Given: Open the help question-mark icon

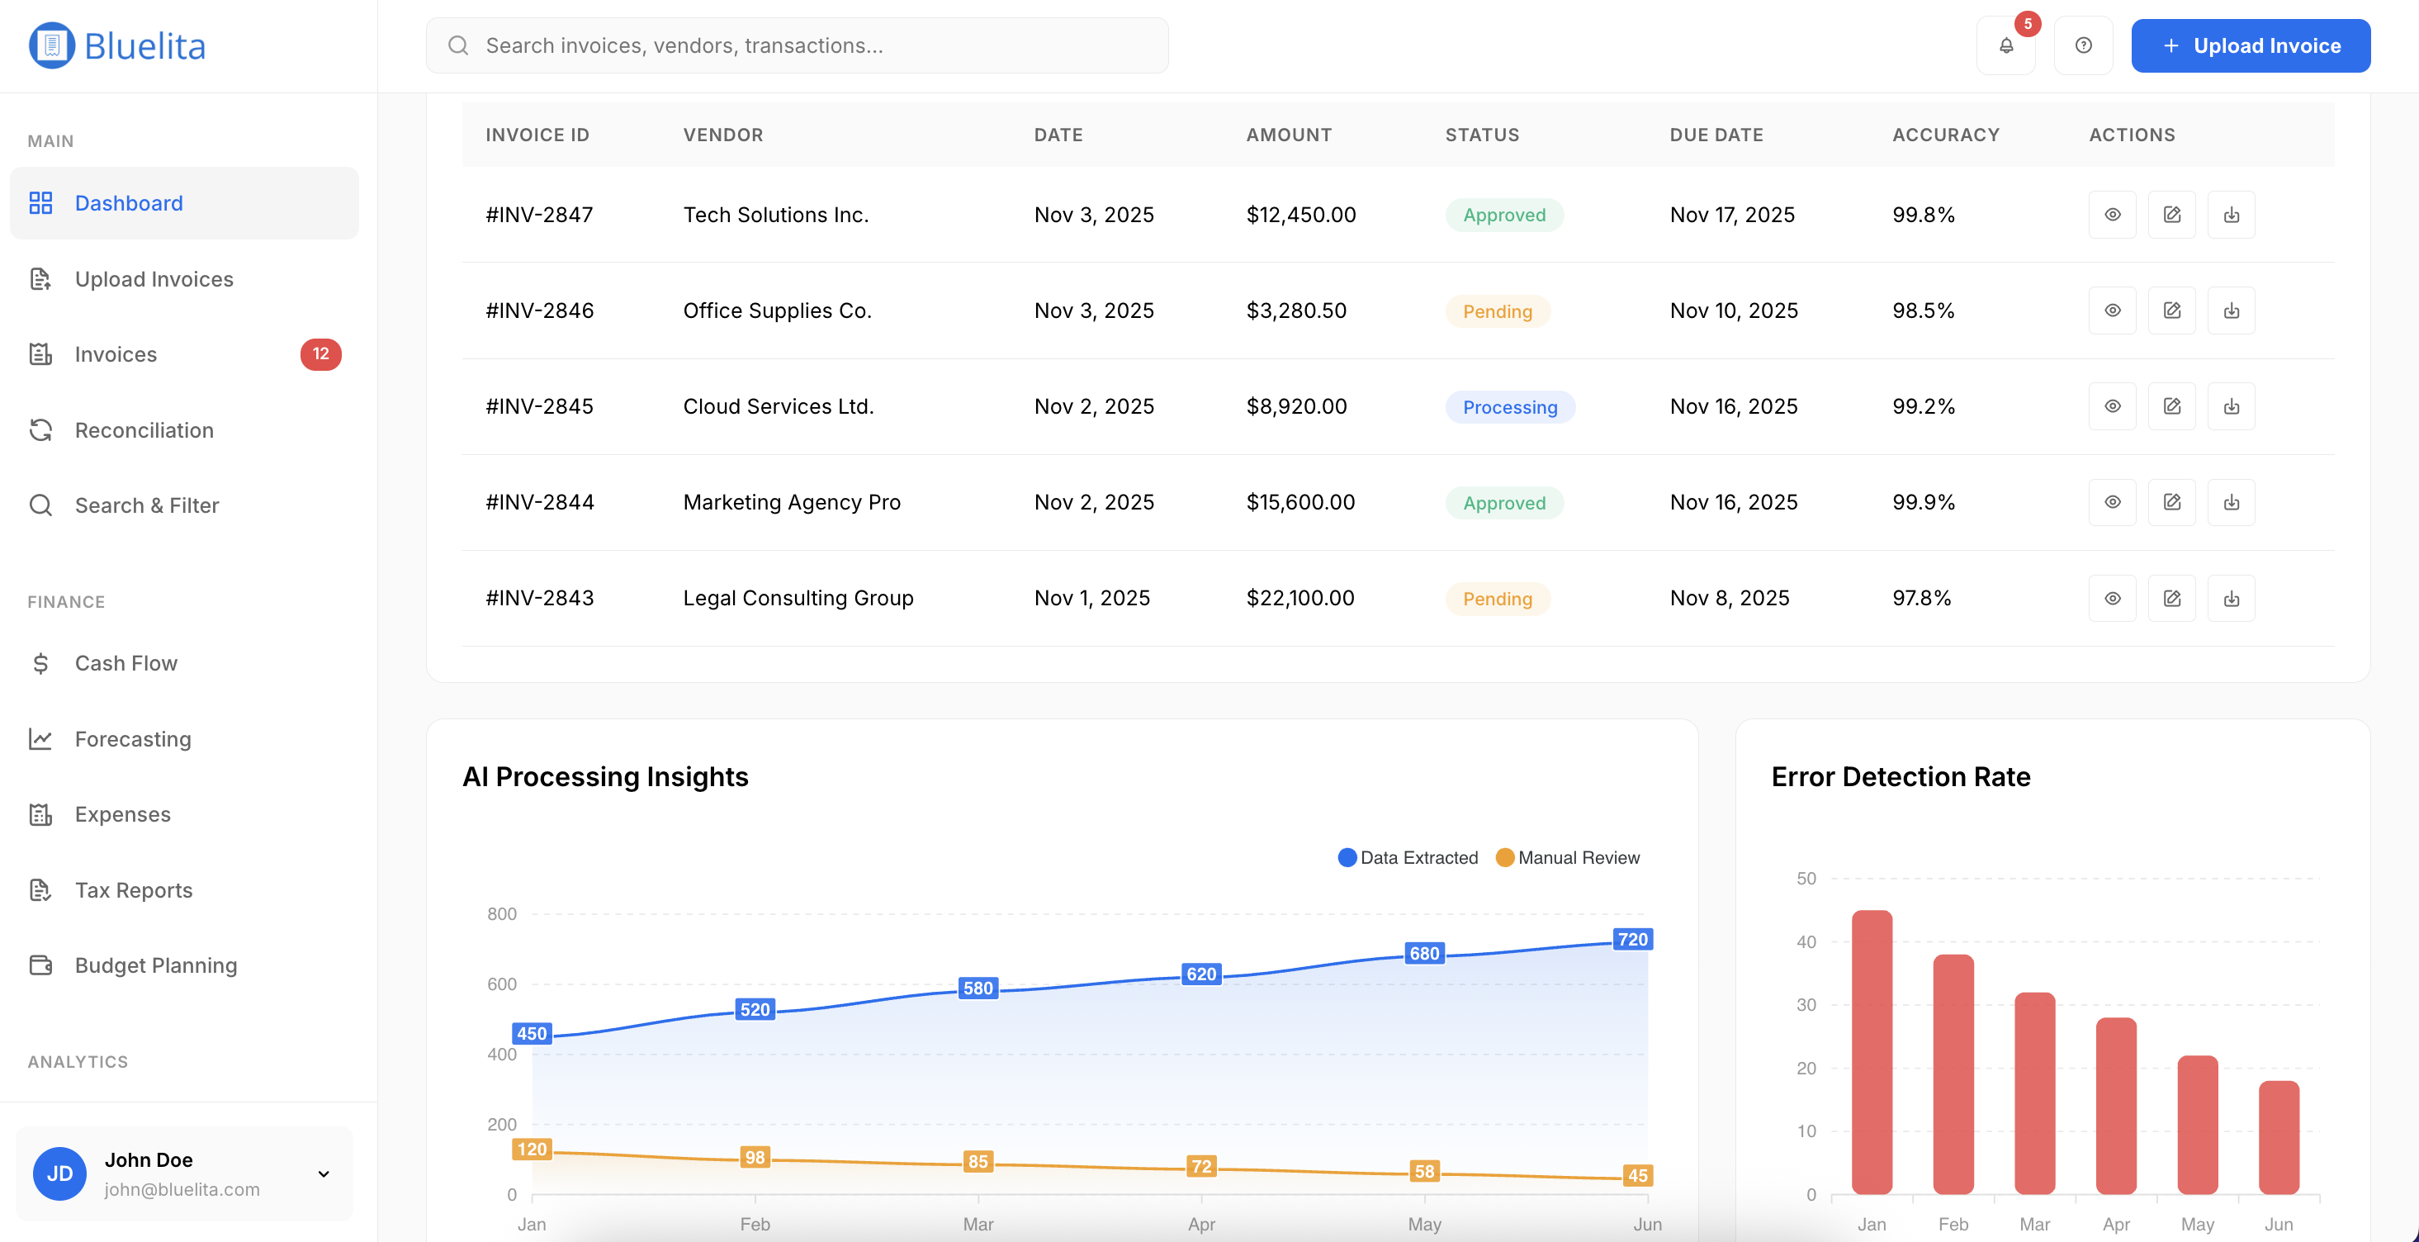Looking at the screenshot, I should pos(2082,45).
